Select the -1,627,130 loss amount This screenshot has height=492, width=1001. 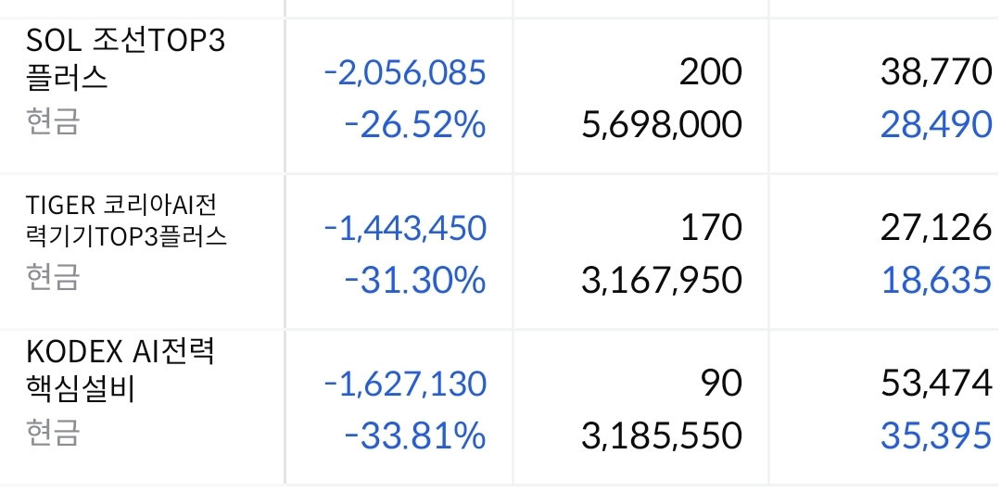405,385
